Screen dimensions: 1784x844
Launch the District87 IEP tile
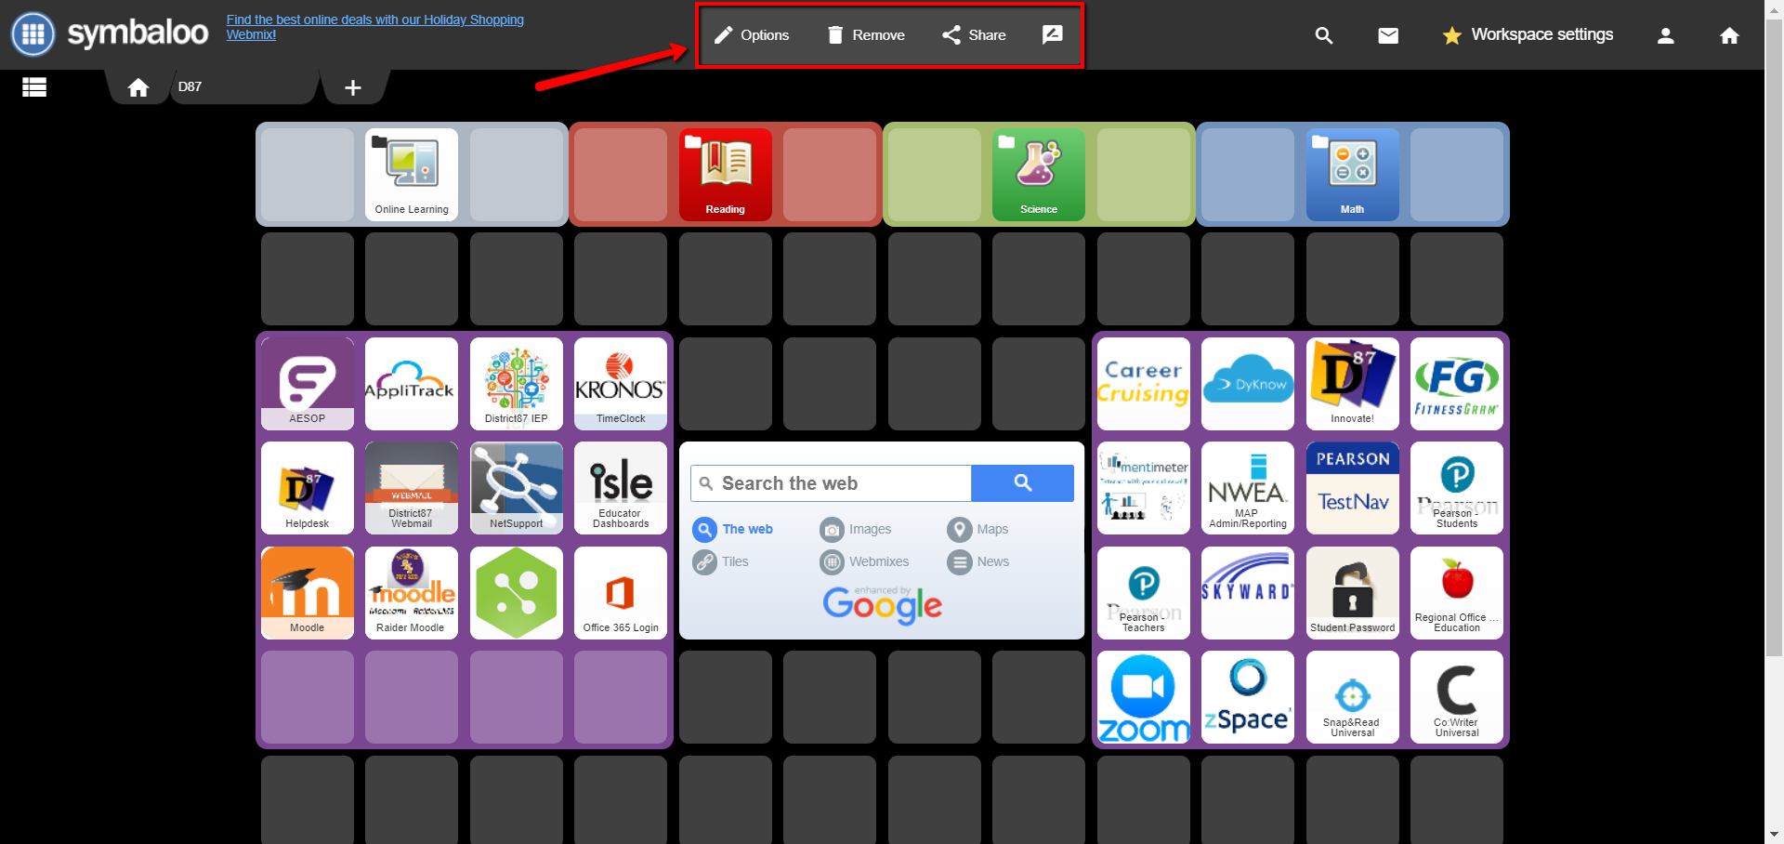point(517,383)
